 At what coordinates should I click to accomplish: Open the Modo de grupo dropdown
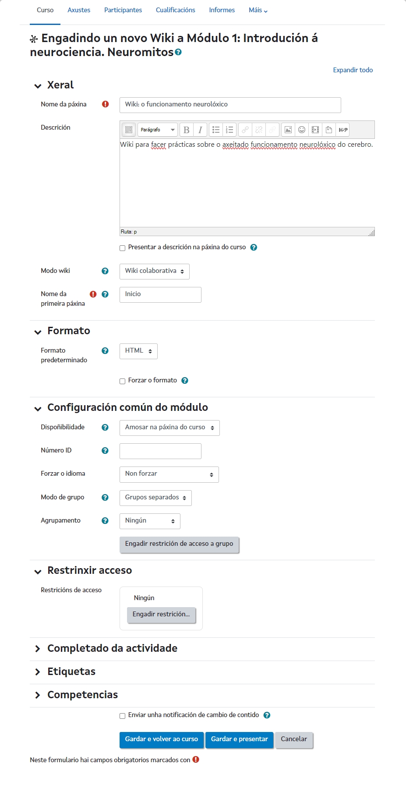[x=155, y=498]
